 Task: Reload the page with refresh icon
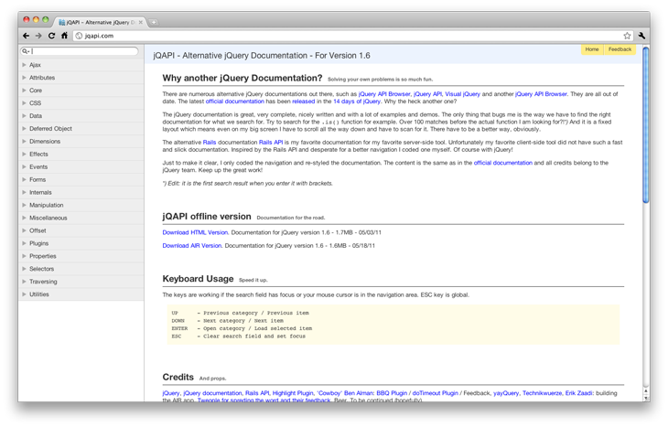click(52, 36)
